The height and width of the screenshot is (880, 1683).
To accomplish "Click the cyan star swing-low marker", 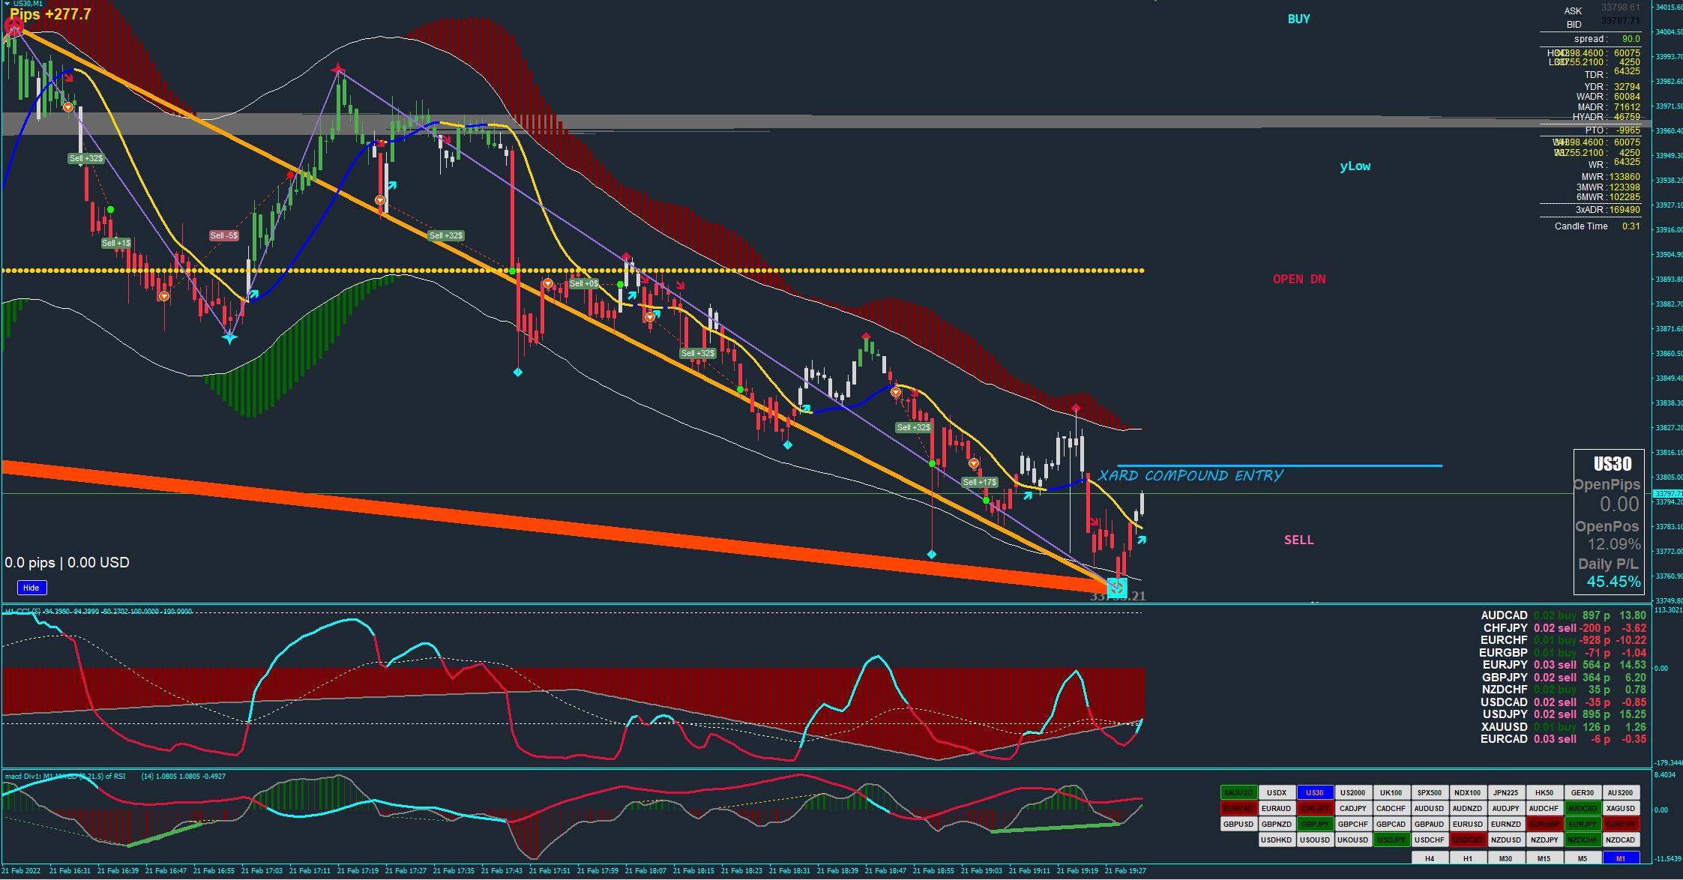I will click(x=229, y=338).
